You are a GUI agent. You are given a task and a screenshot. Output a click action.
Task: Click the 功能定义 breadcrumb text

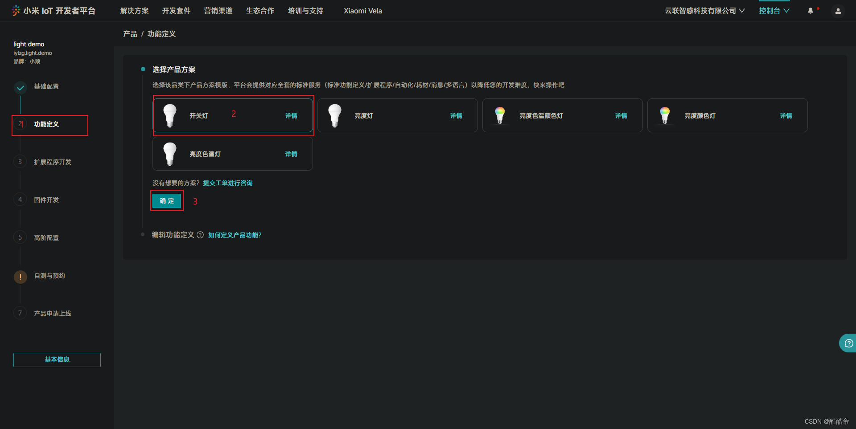point(162,34)
